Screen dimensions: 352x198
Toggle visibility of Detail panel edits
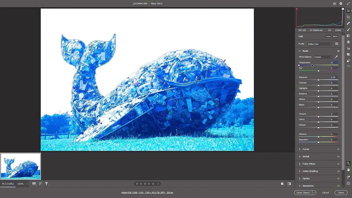338,156
